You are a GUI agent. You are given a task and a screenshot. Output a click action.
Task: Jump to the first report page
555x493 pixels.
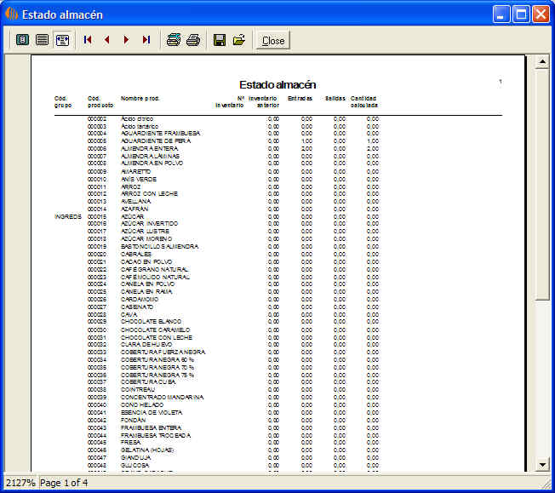click(x=88, y=40)
